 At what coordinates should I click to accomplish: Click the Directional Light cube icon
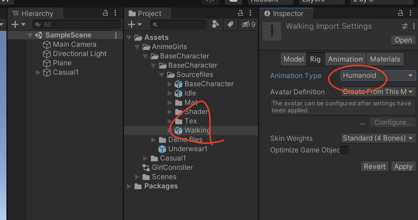(47, 54)
